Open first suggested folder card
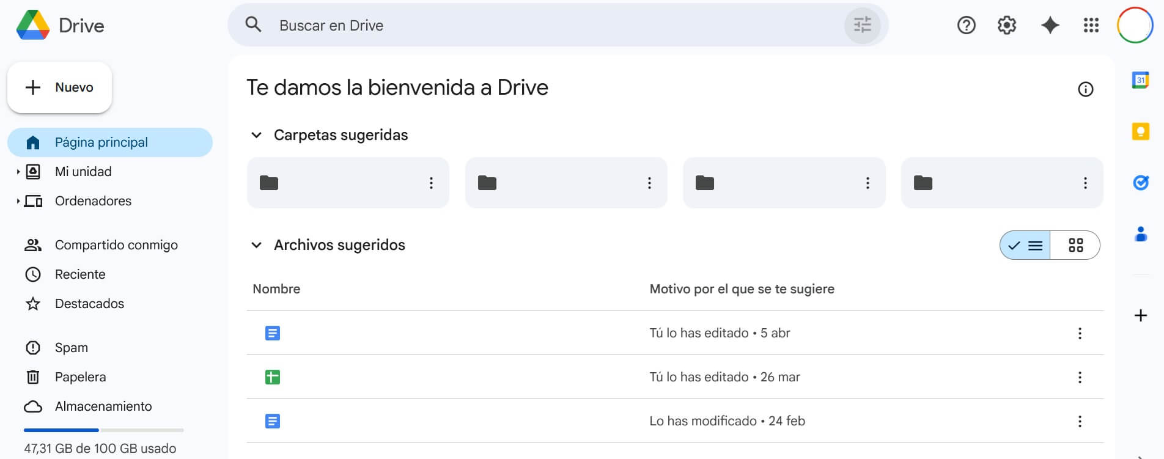The height and width of the screenshot is (459, 1164). 348,183
